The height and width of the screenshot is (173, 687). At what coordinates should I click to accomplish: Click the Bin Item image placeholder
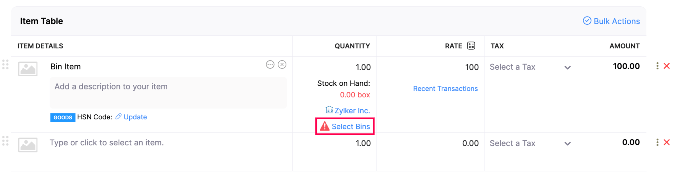pos(28,69)
